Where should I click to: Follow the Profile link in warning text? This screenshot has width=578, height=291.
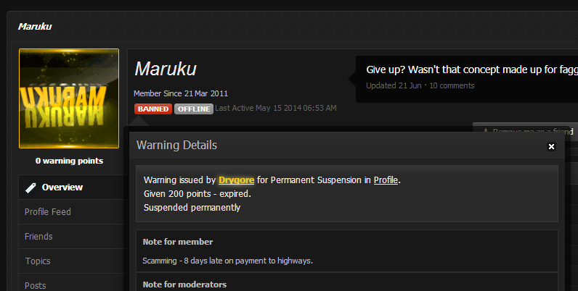click(x=386, y=180)
